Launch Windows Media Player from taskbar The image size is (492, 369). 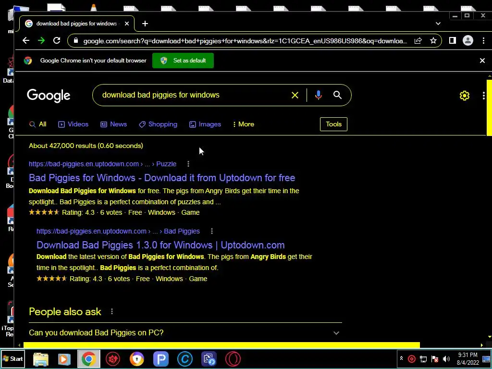click(x=64, y=359)
